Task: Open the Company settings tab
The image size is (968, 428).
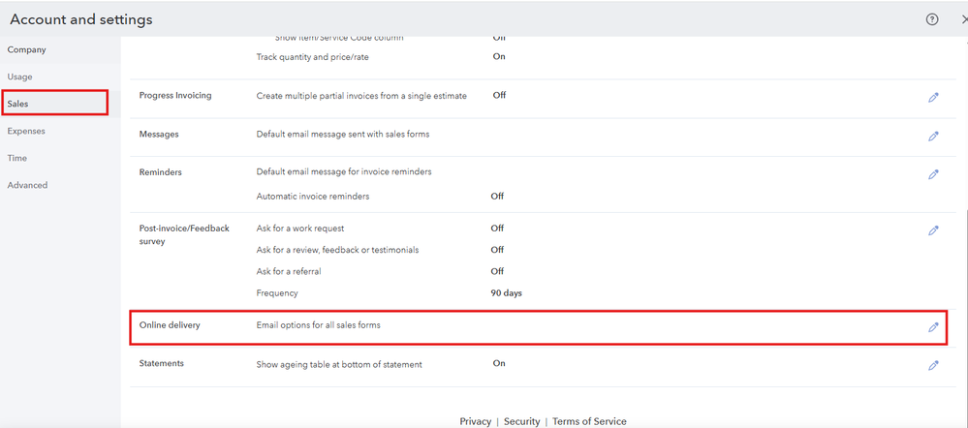Action: [x=26, y=49]
